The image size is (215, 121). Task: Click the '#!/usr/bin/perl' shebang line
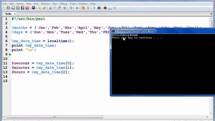[x=28, y=19]
